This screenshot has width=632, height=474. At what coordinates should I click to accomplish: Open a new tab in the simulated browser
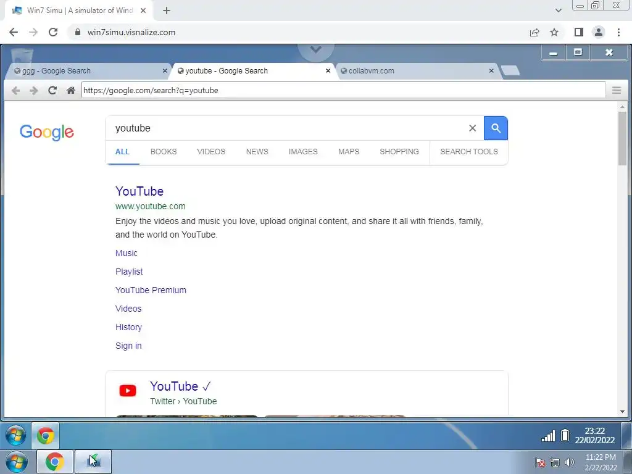pyautogui.click(x=510, y=70)
